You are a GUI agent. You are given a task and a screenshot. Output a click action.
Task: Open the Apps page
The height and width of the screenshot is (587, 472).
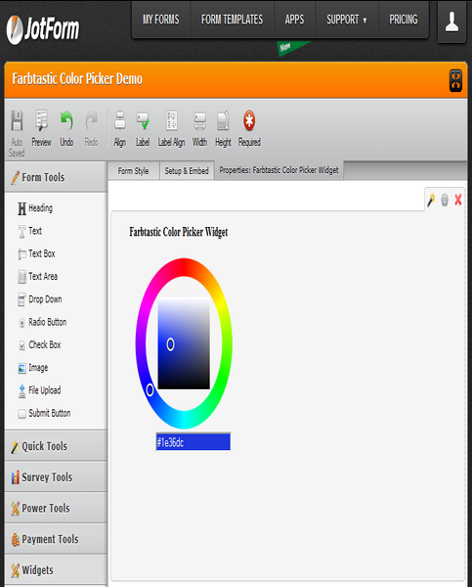(294, 20)
